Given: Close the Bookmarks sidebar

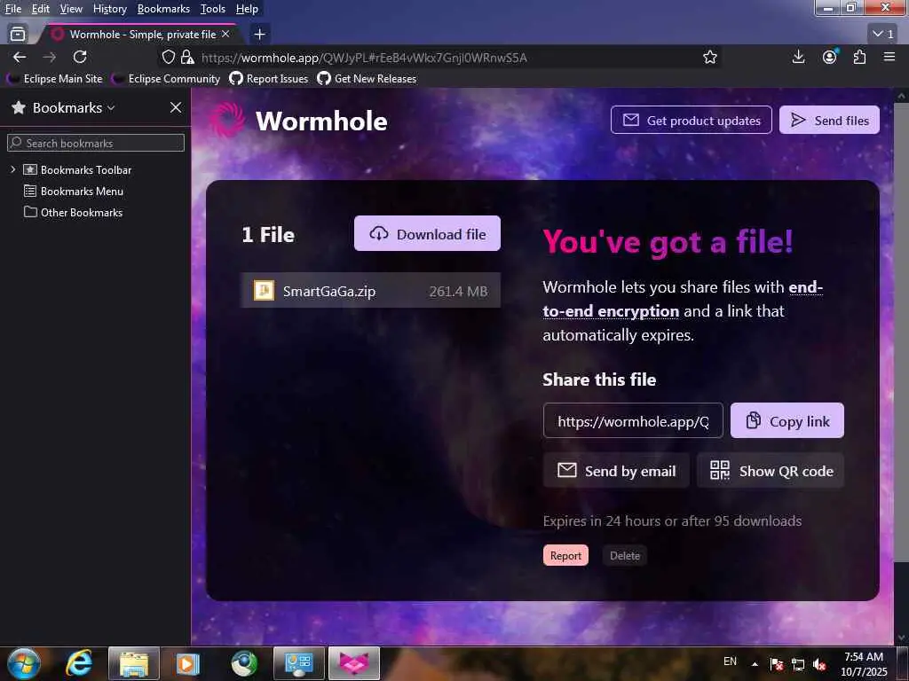Looking at the screenshot, I should [176, 107].
